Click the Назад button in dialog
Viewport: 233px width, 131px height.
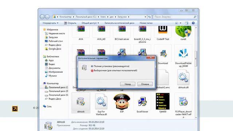tap(128, 84)
